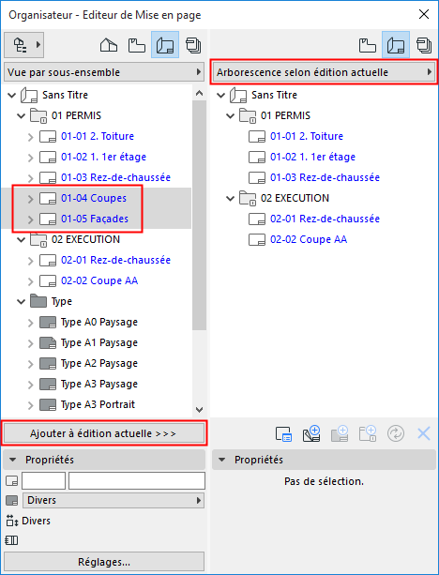Select left 02-01 Rez-de-chaussée layout
Viewport: 439px width, 575px height.
pyautogui.click(x=115, y=260)
